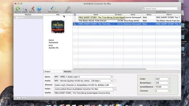Sort by the Status column header
The width and height of the screenshot is (189, 106).
149,14
